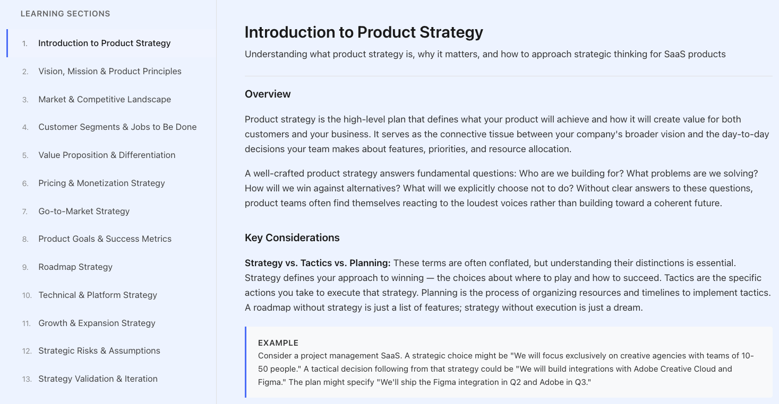Select Growth & Expansion Strategy section

97,323
